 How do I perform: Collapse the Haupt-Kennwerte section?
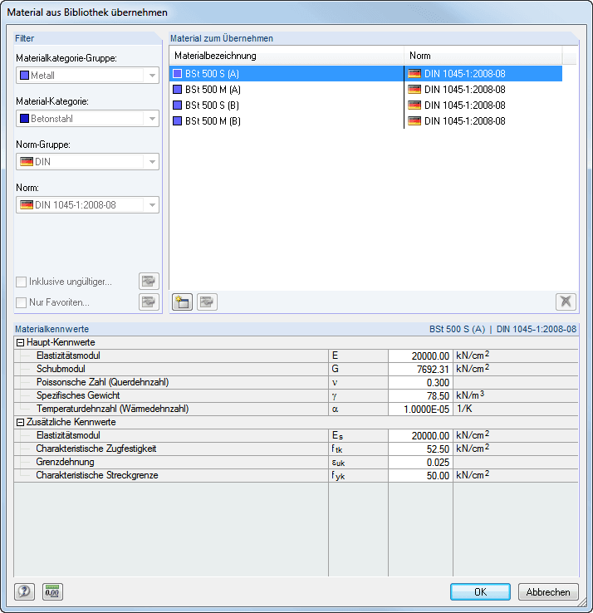coord(20,343)
